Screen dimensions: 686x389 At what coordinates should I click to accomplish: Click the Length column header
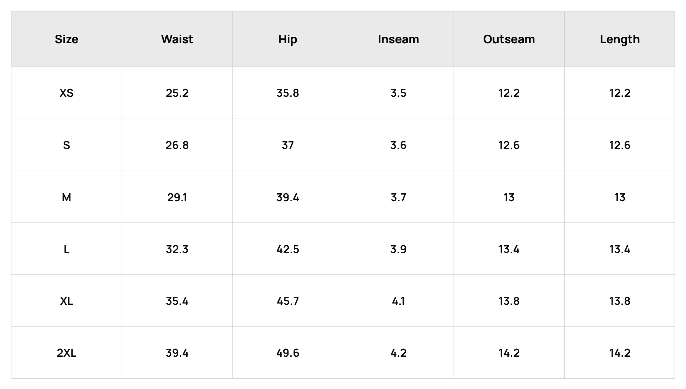[x=620, y=39]
